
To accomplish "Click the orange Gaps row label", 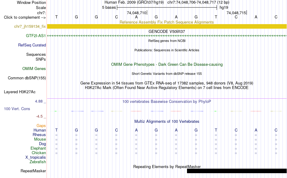I will click(x=41, y=126).
